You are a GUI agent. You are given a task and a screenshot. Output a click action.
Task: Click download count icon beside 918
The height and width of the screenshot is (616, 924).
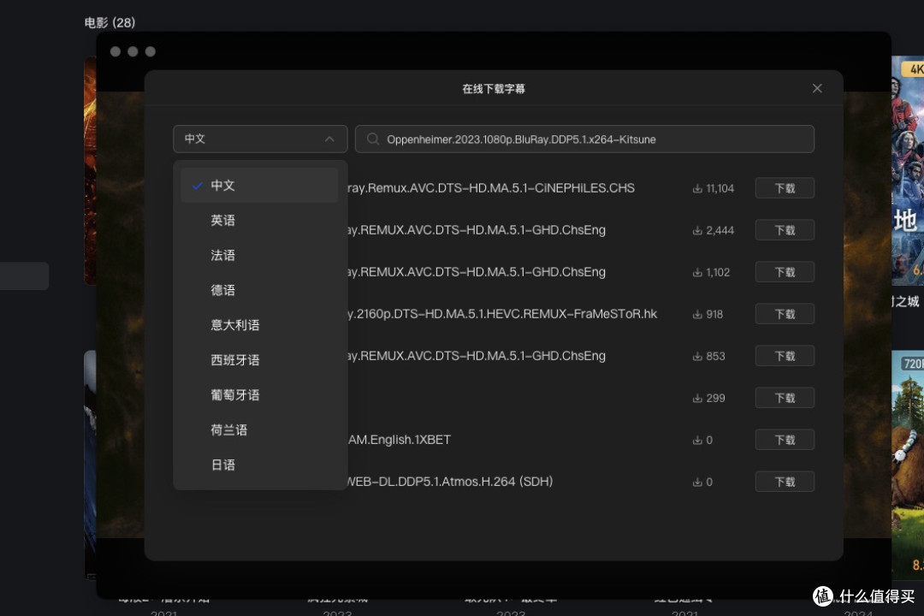(x=697, y=314)
